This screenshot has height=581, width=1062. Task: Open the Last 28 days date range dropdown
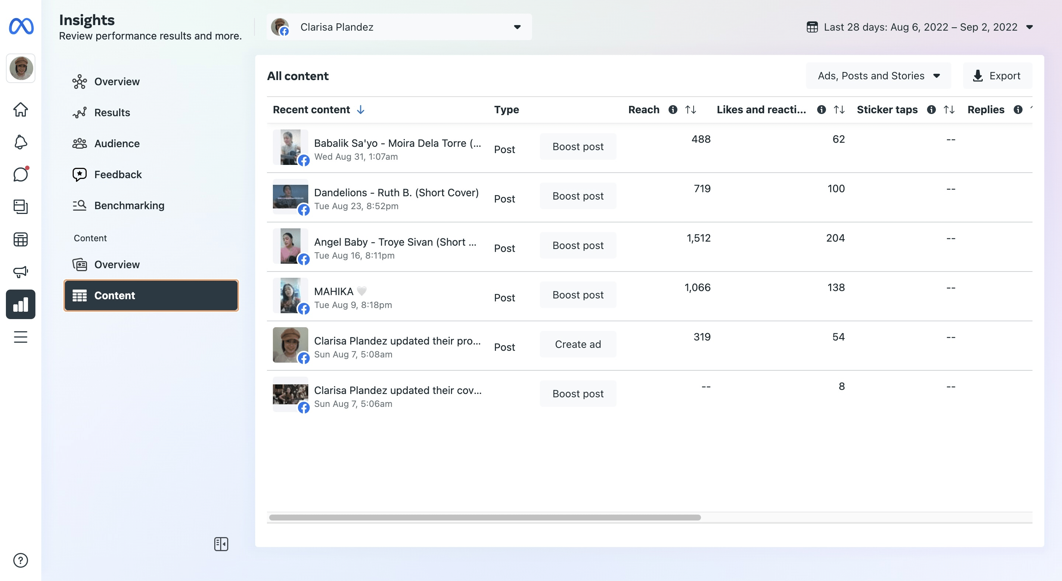(x=920, y=27)
